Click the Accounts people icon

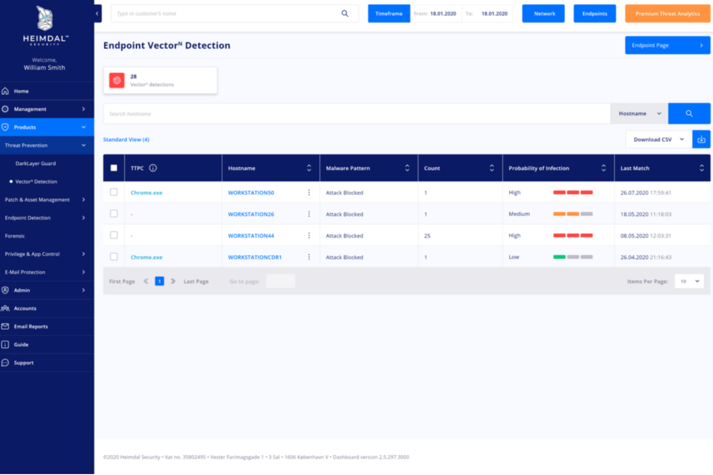pos(5,308)
